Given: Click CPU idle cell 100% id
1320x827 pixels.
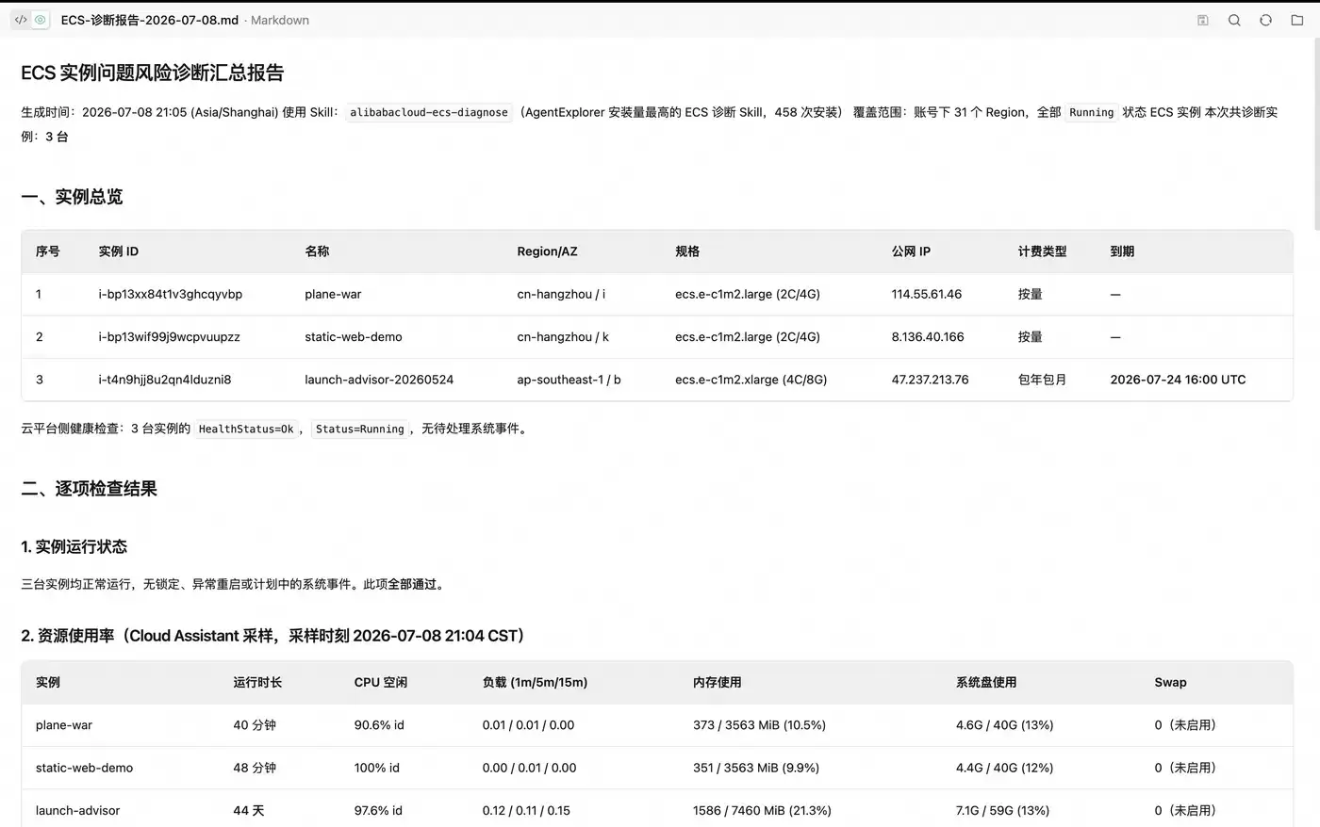Looking at the screenshot, I should tap(377, 768).
